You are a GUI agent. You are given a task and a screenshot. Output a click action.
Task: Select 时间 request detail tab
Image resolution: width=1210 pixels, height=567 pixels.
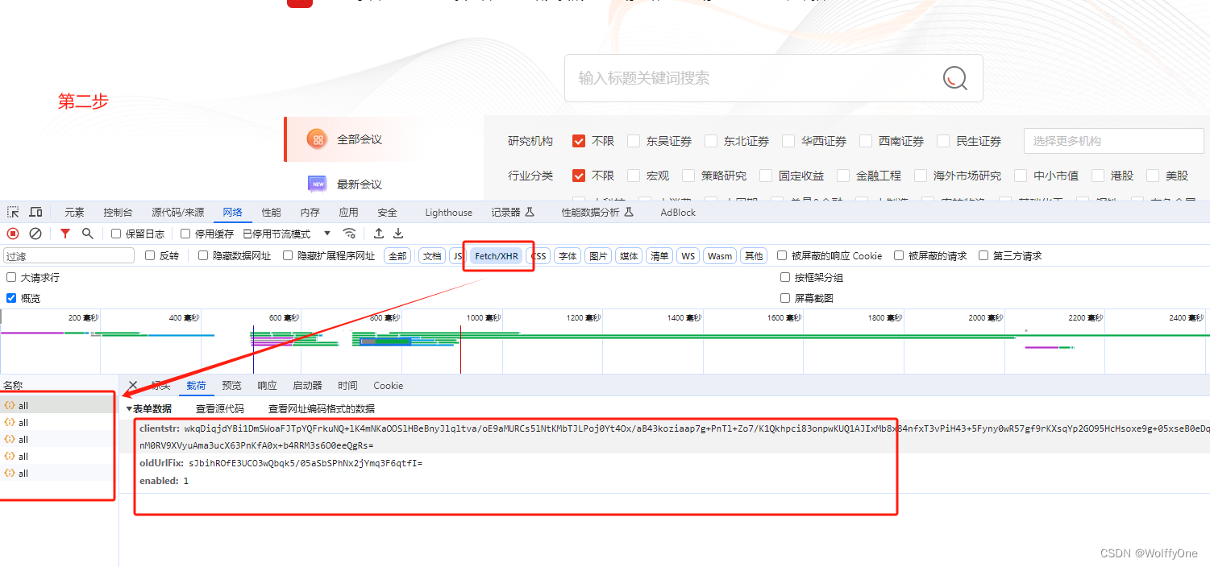347,386
